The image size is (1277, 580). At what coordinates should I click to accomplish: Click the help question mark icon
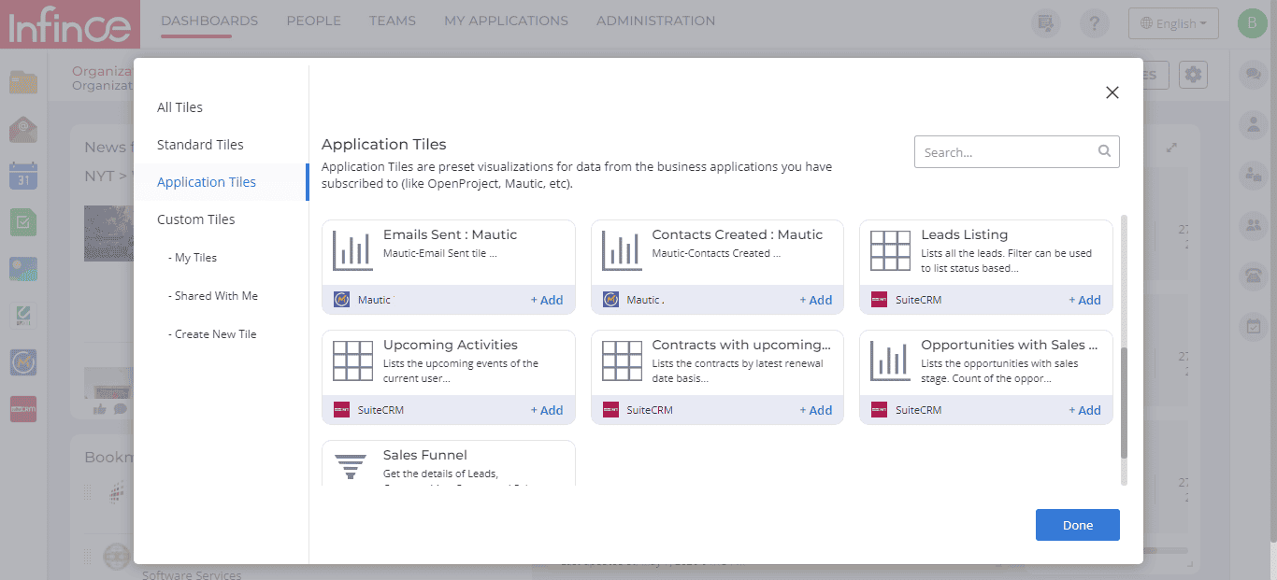pyautogui.click(x=1095, y=23)
